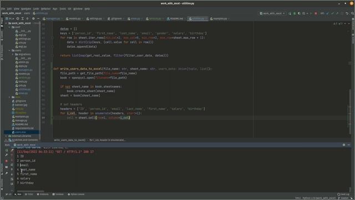Screen dimensions: 355x200
Task: Switch to the examples.py editor tab
Action: (220, 18)
